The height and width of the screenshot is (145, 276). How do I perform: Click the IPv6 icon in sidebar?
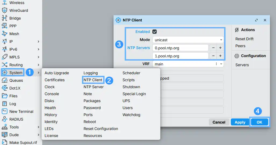tap(4, 49)
